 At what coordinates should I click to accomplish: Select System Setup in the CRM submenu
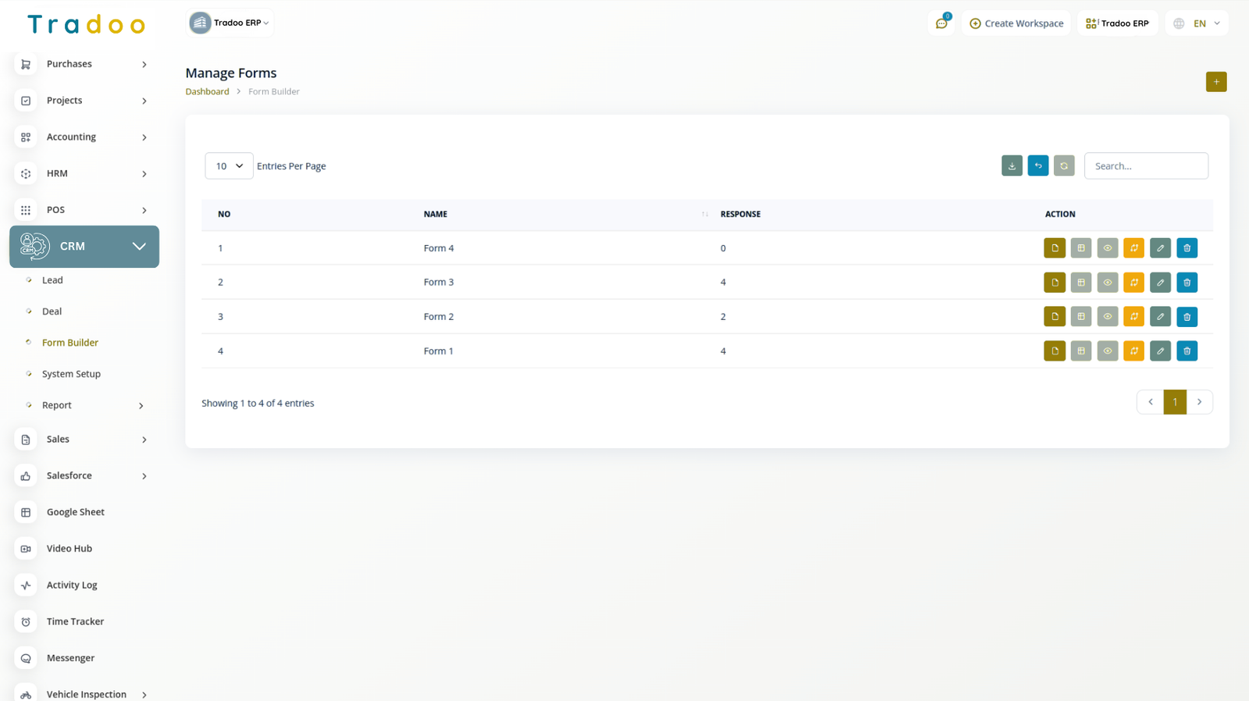(71, 374)
